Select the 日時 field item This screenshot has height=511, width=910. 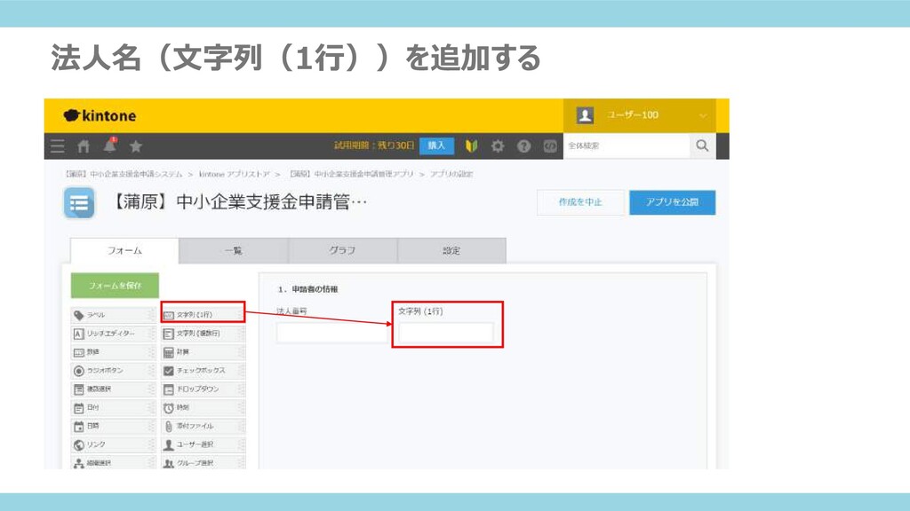point(113,427)
